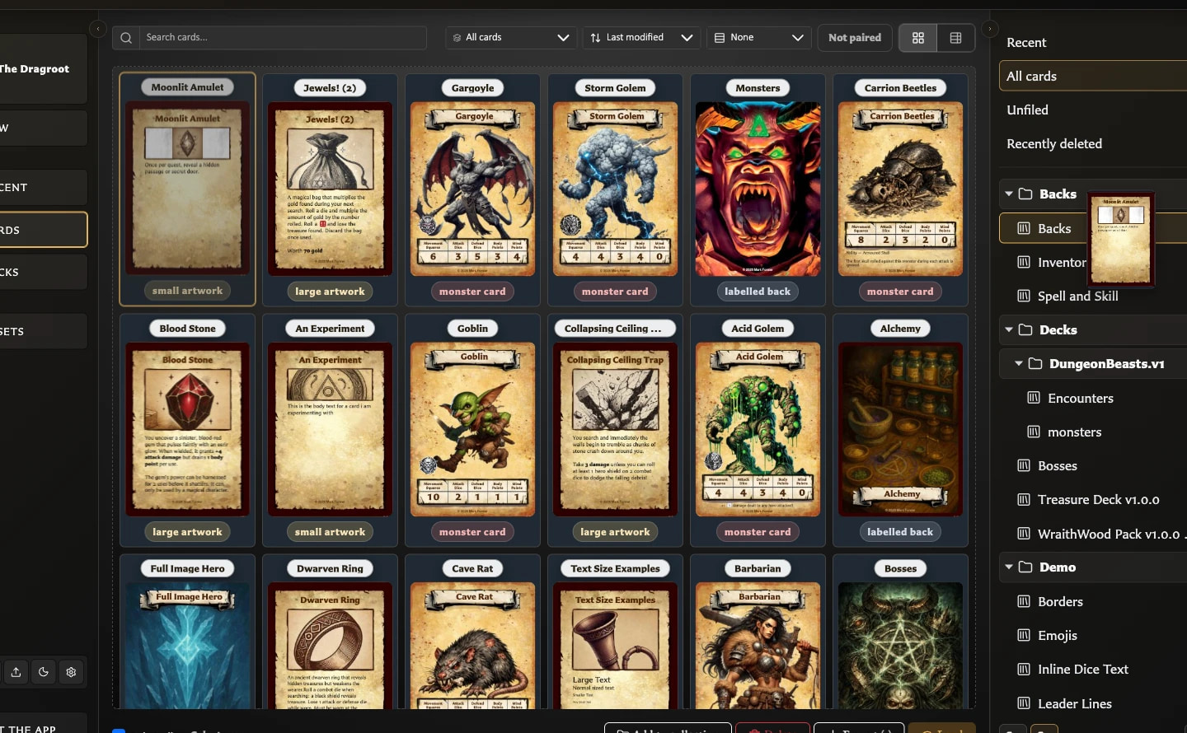Screen dimensions: 1187x733
Task: Click the deck icon beside Inventory
Action: tap(1024, 262)
